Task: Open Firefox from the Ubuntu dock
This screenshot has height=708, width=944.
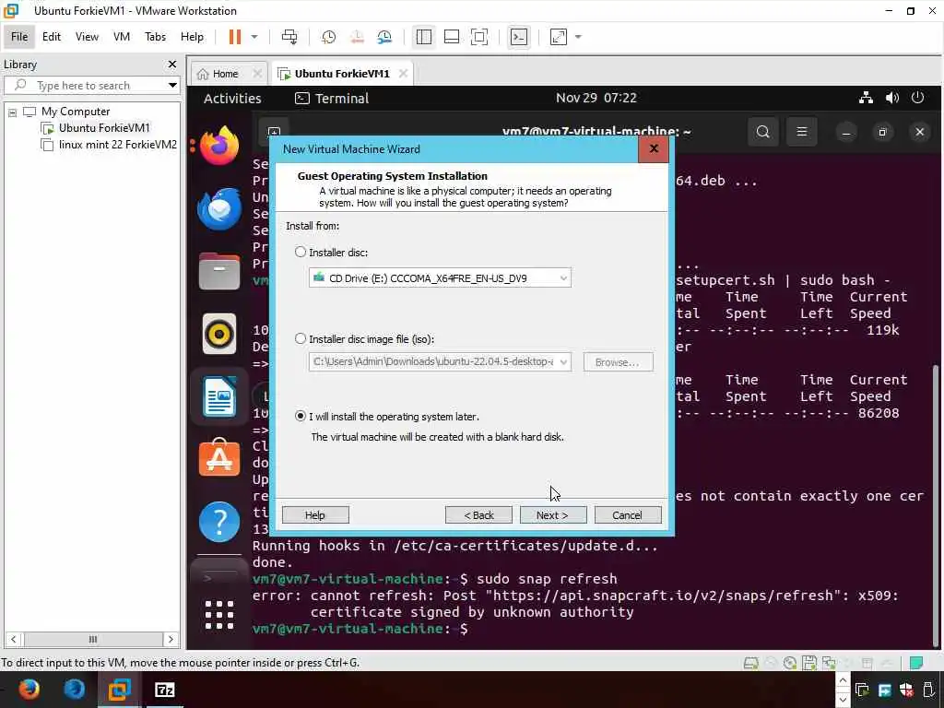Action: click(x=219, y=146)
